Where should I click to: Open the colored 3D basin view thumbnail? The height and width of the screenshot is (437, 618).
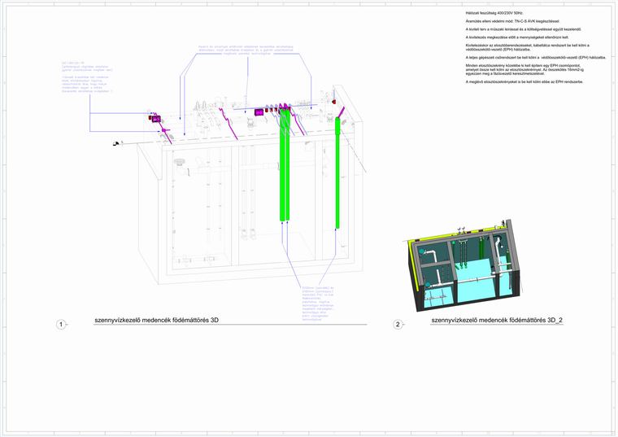click(463, 265)
